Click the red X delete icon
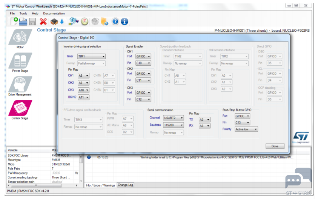Image resolution: width=315 pixels, height=199 pixels. coord(43,22)
